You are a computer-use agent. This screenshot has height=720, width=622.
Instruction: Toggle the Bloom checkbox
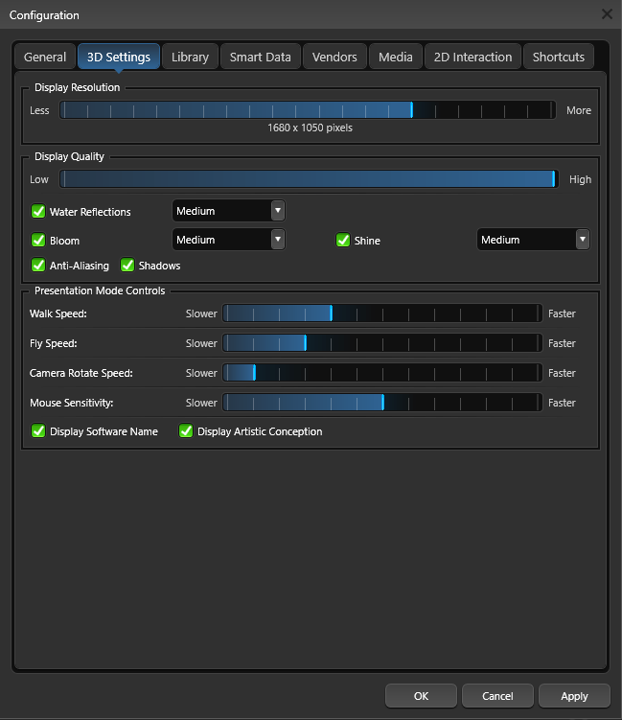tap(39, 241)
